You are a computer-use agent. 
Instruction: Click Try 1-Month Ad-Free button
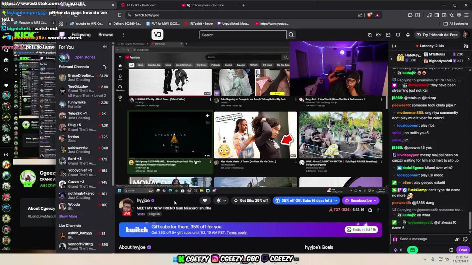coord(437,35)
